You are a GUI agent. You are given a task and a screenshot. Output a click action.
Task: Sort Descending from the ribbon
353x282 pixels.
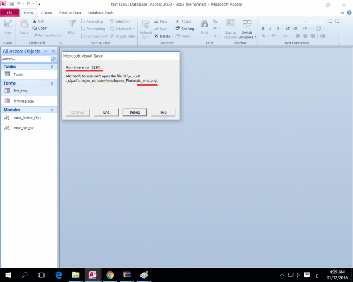pos(93,29)
